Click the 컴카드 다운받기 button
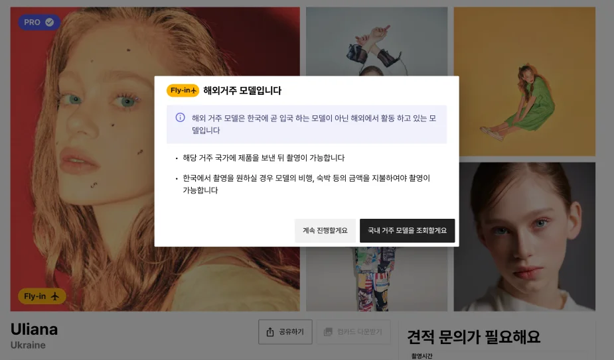Screen dimensions: 614x360 [353, 332]
